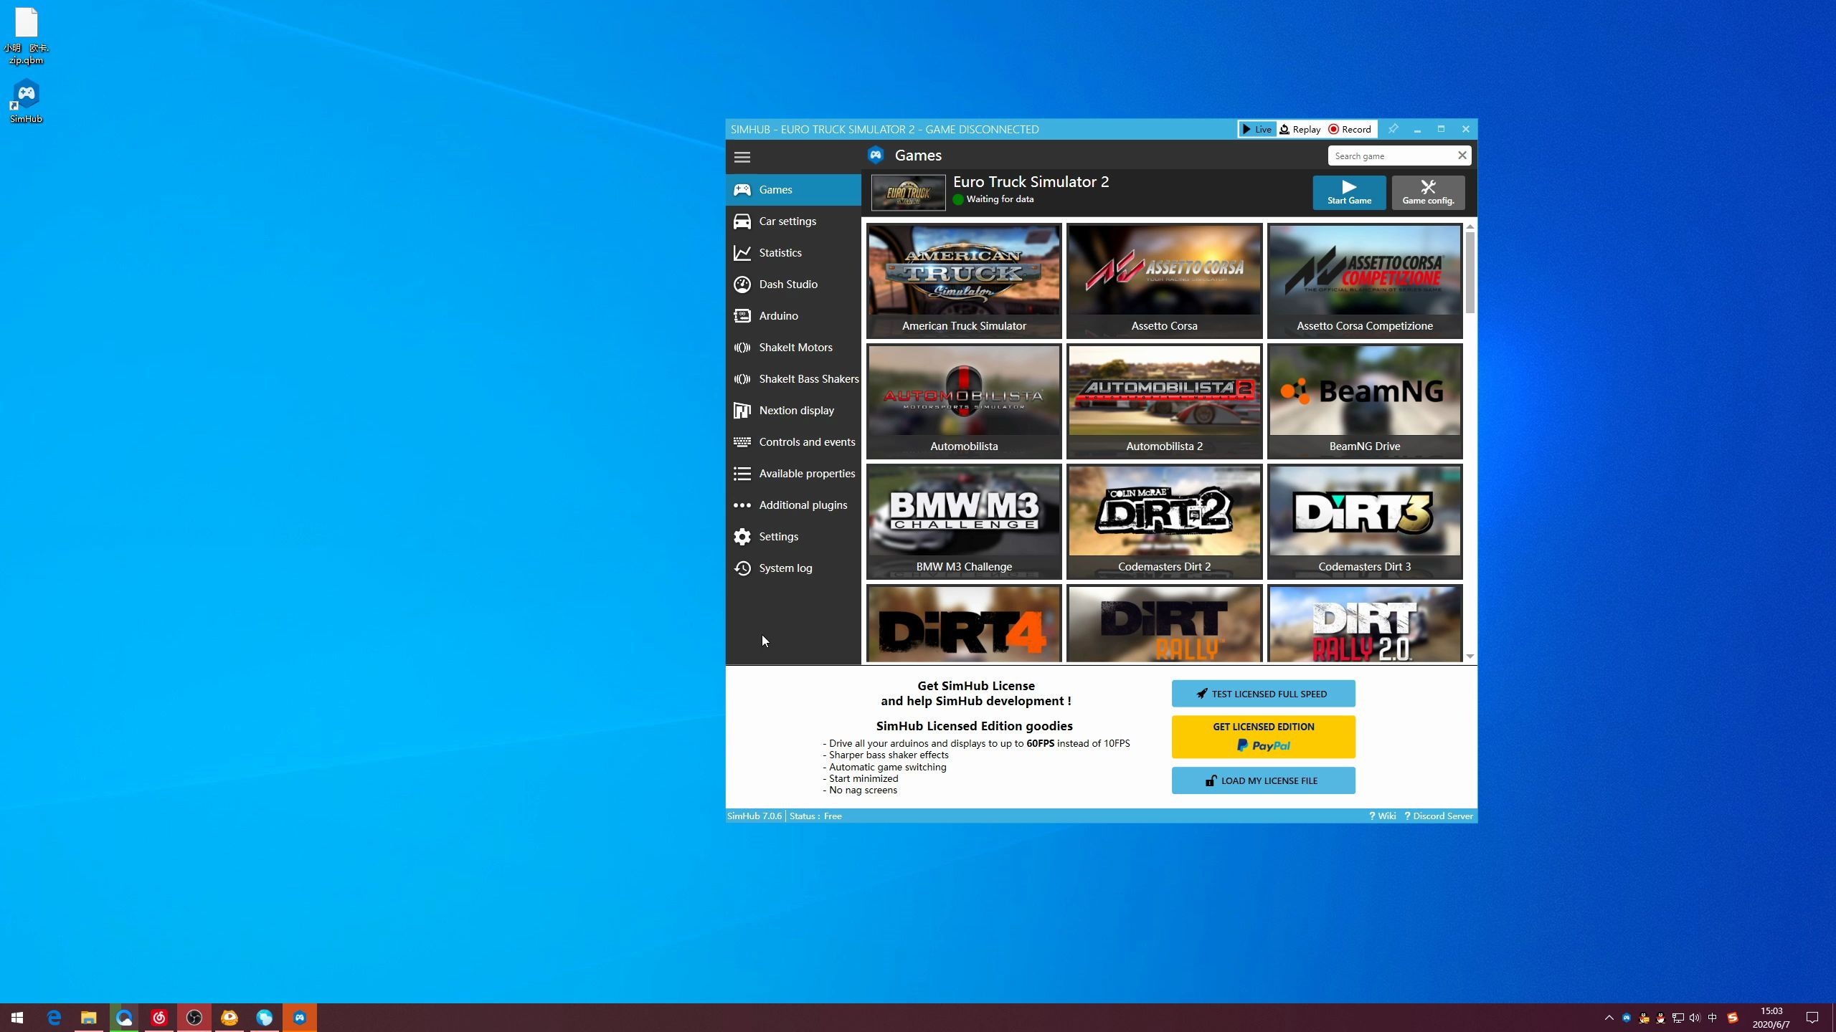Select American Truck Simulator game tile

click(x=964, y=281)
